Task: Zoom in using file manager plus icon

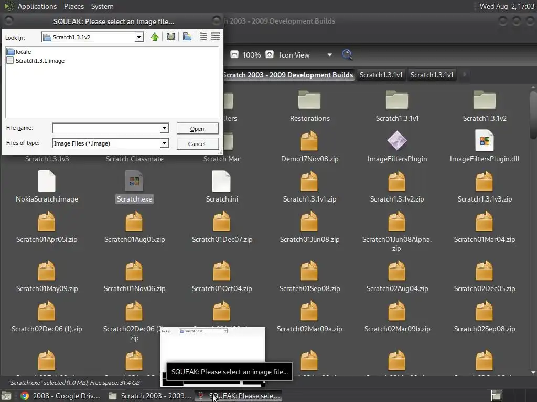Action: coord(270,54)
